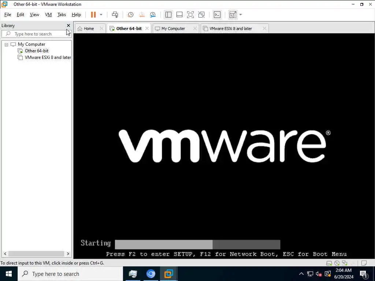The height and width of the screenshot is (281, 375).
Task: Switch to the My Computer tab
Action: click(x=173, y=29)
